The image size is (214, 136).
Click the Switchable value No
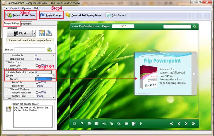[x=37, y=56]
